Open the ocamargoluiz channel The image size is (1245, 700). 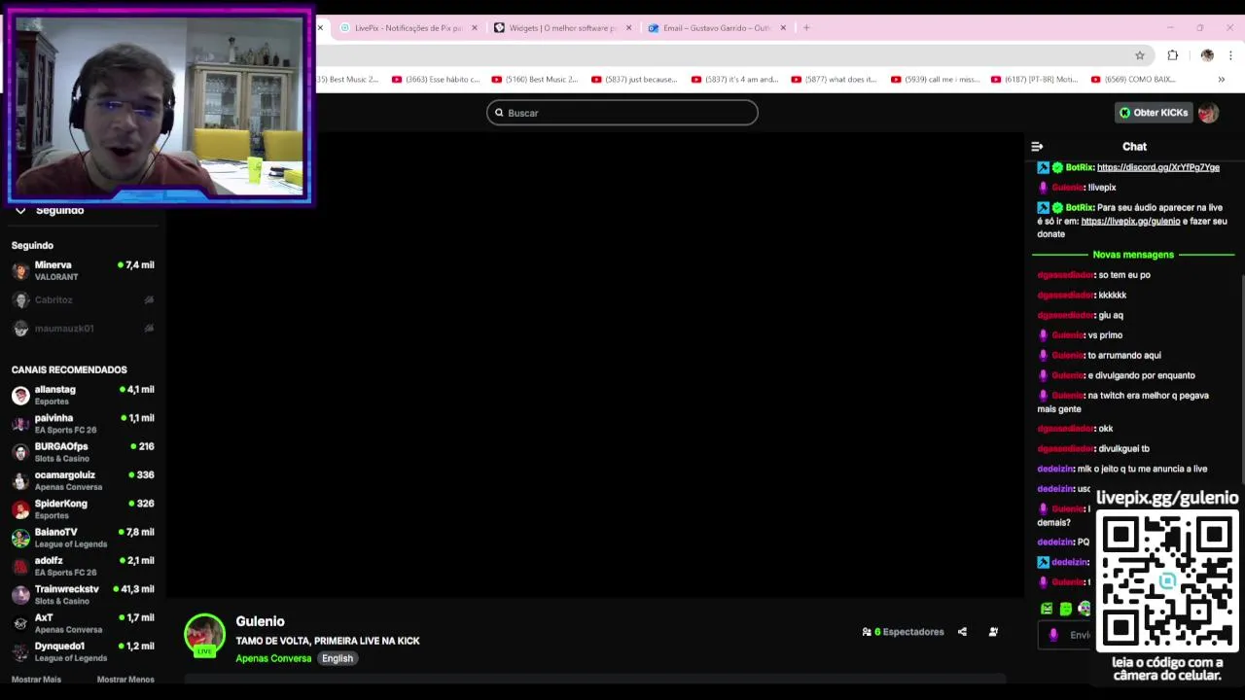tap(83, 480)
